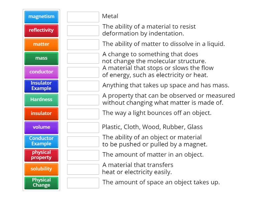Click the volume word card
This screenshot has height=200, width=267.
click(x=41, y=127)
